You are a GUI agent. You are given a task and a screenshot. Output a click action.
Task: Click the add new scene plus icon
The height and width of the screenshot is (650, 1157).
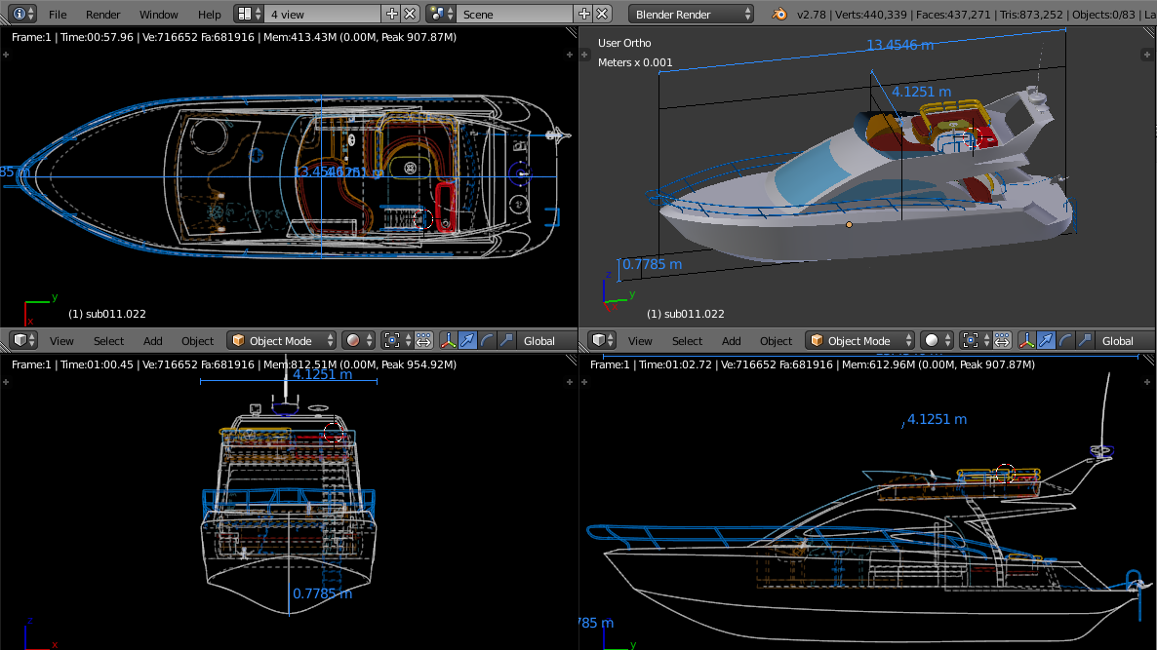pyautogui.click(x=584, y=14)
